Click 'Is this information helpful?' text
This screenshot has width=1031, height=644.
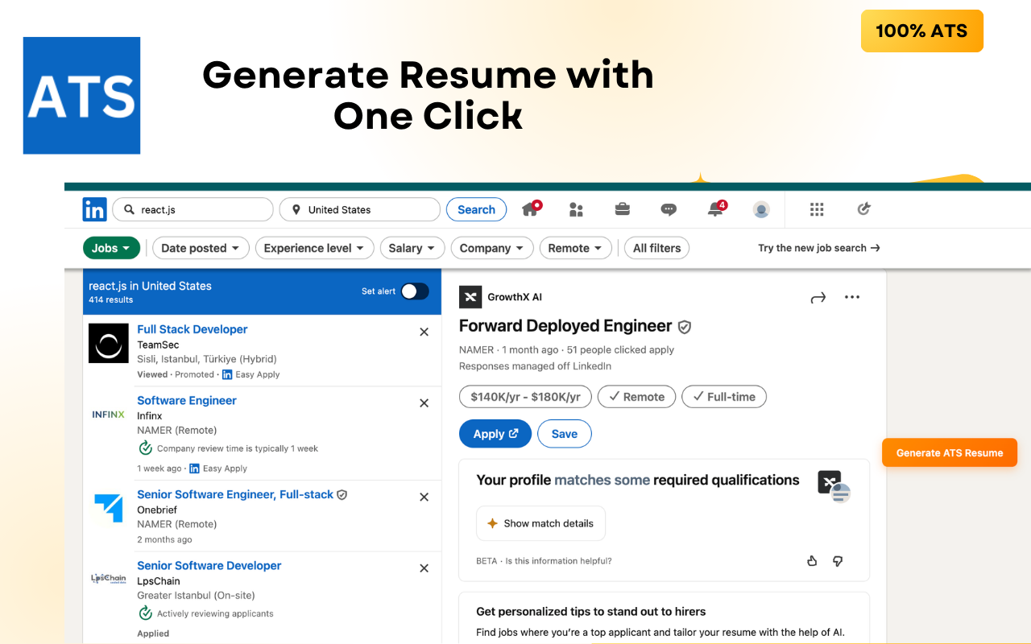click(x=558, y=561)
